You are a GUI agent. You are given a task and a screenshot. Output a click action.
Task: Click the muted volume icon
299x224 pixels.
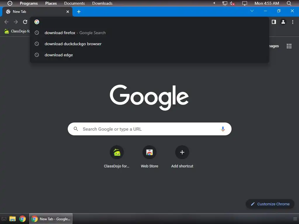tap(232, 3)
